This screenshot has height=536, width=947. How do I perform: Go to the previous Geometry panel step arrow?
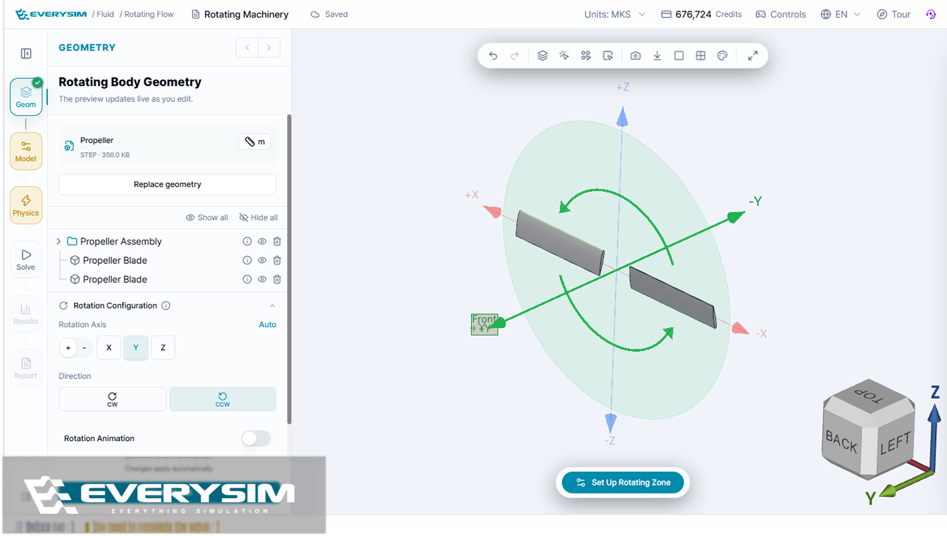point(247,47)
